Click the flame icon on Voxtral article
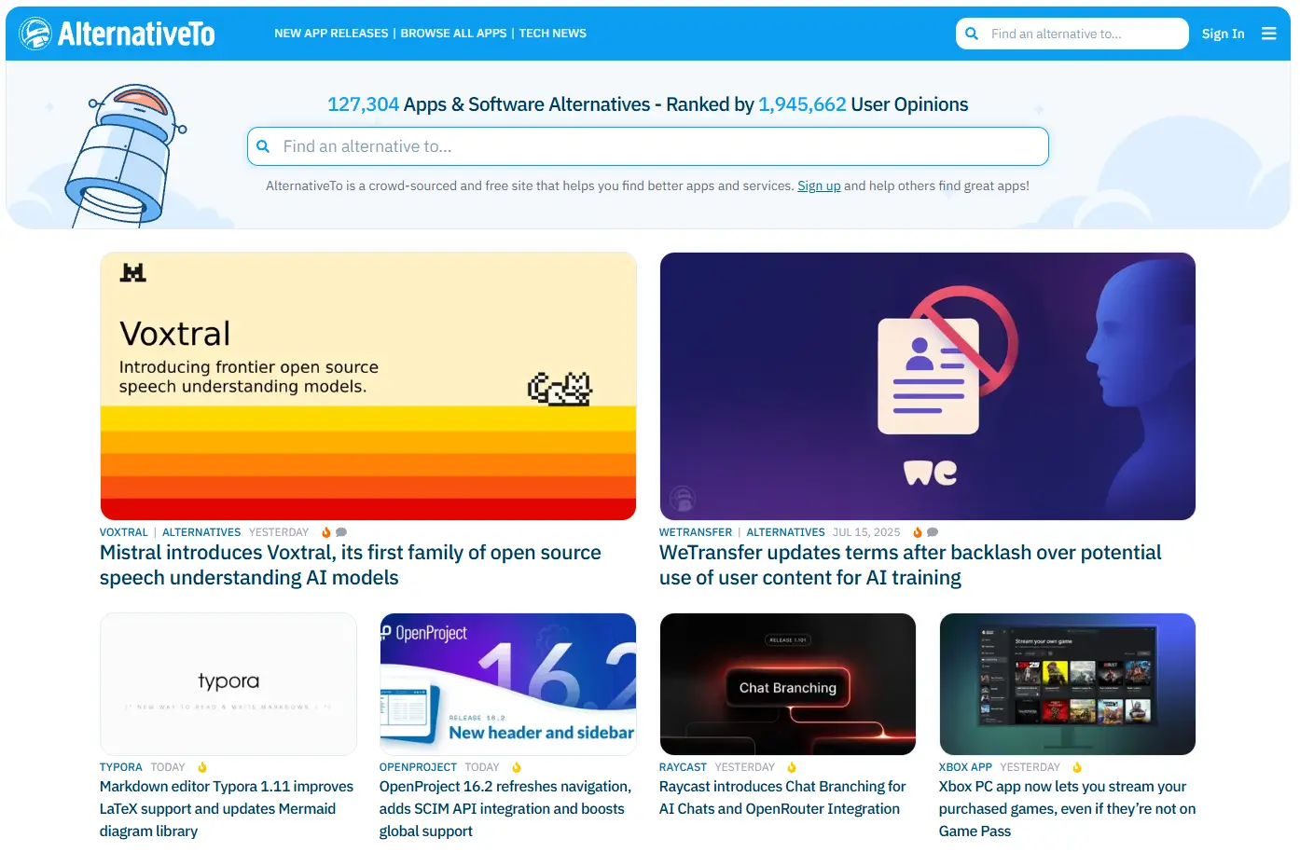The image size is (1300, 852). point(326,532)
